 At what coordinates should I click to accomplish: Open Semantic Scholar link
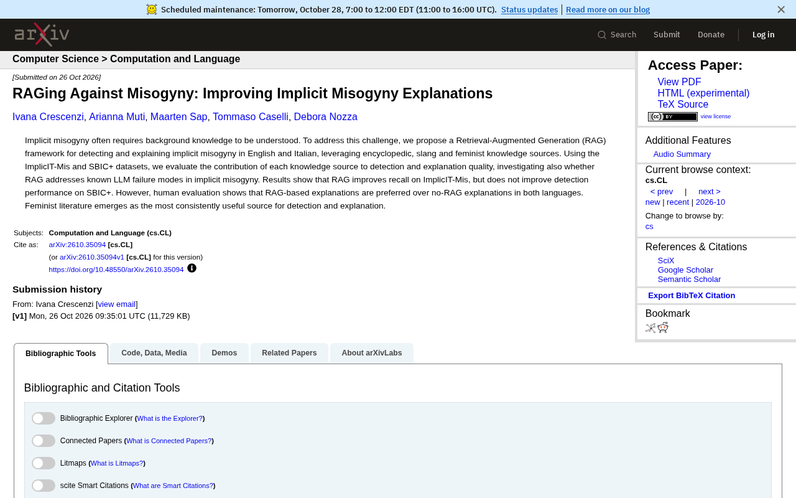pos(689,280)
